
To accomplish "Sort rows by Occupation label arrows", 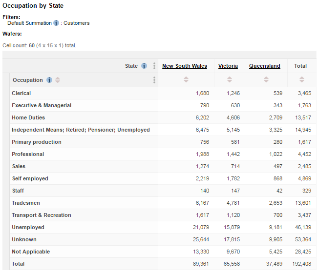I will click(x=58, y=80).
